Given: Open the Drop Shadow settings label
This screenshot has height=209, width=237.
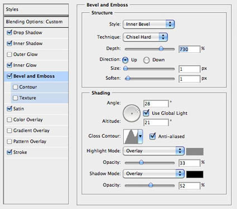Looking at the screenshot, I should click(28, 32).
